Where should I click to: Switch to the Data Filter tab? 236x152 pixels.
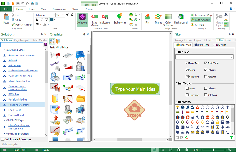(x=202, y=45)
